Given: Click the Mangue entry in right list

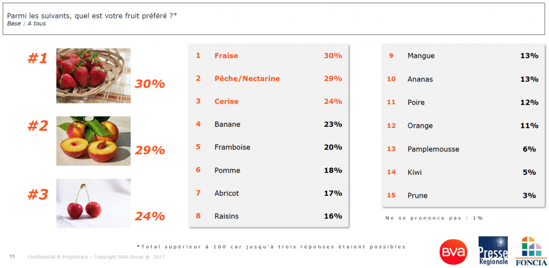Looking at the screenshot, I should (463, 56).
